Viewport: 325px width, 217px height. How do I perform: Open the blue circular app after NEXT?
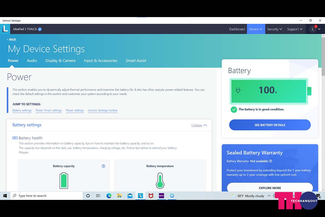pos(172,196)
